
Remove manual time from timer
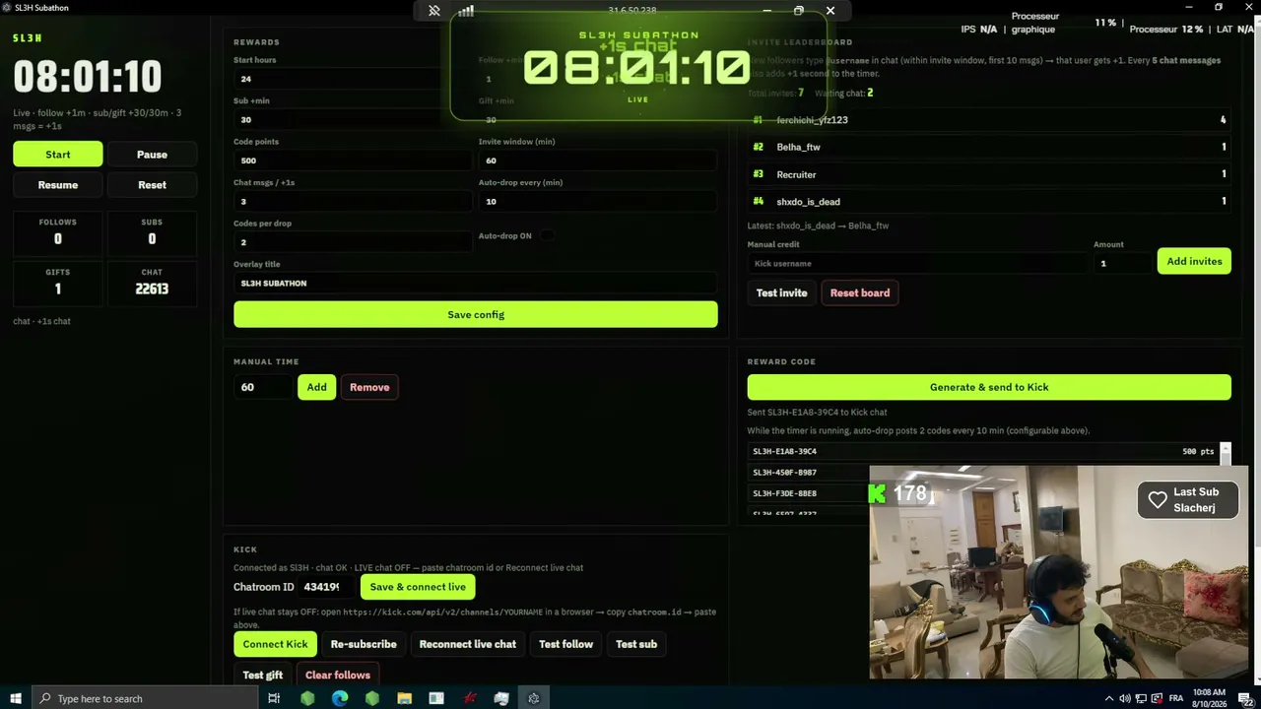point(369,387)
